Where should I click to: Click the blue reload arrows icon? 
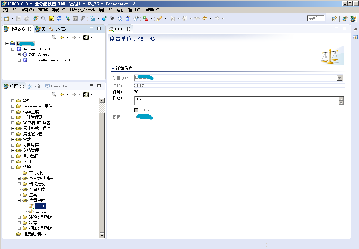(x=59, y=18)
